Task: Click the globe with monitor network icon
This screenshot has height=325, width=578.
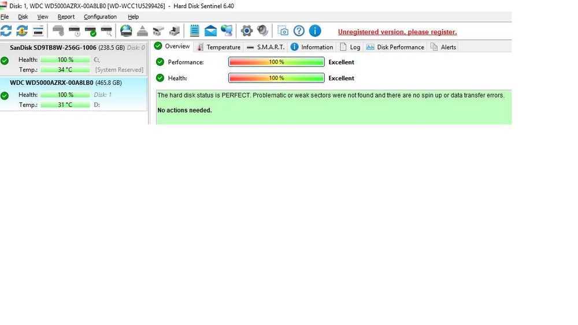Action: pos(227,31)
